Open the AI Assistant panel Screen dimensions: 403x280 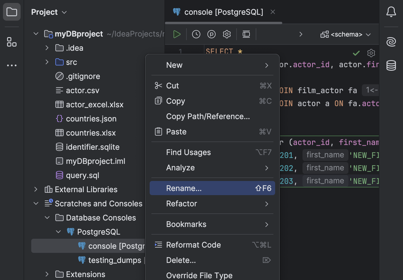point(391,42)
